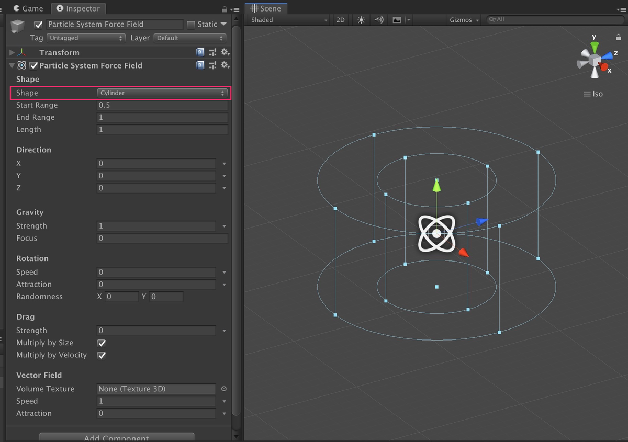This screenshot has width=628, height=442.
Task: Open Particle System Force Field preset icon
Action: click(212, 65)
